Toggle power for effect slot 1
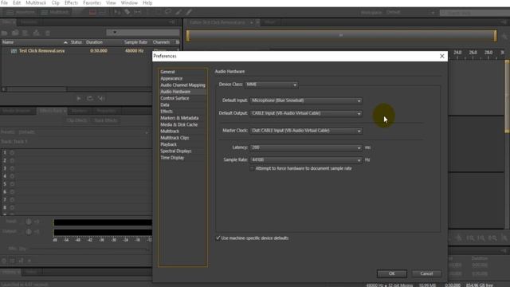 [12, 152]
